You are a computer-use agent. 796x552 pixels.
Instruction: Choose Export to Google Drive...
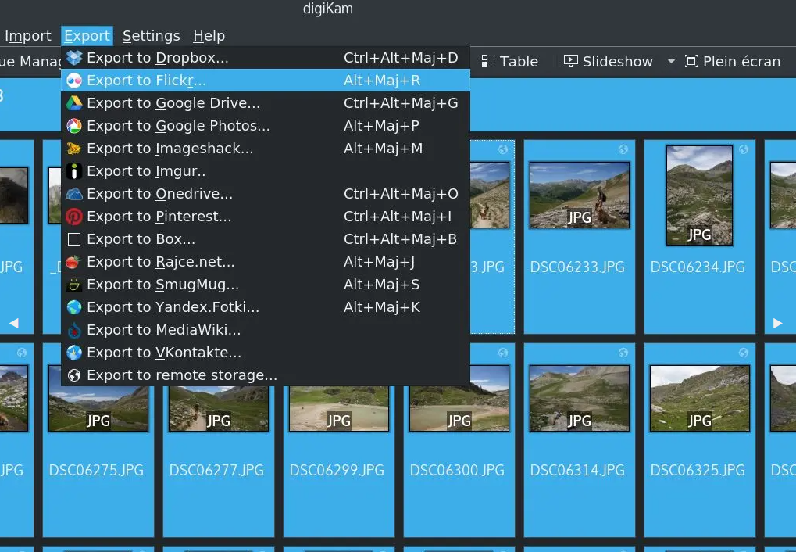click(266, 103)
